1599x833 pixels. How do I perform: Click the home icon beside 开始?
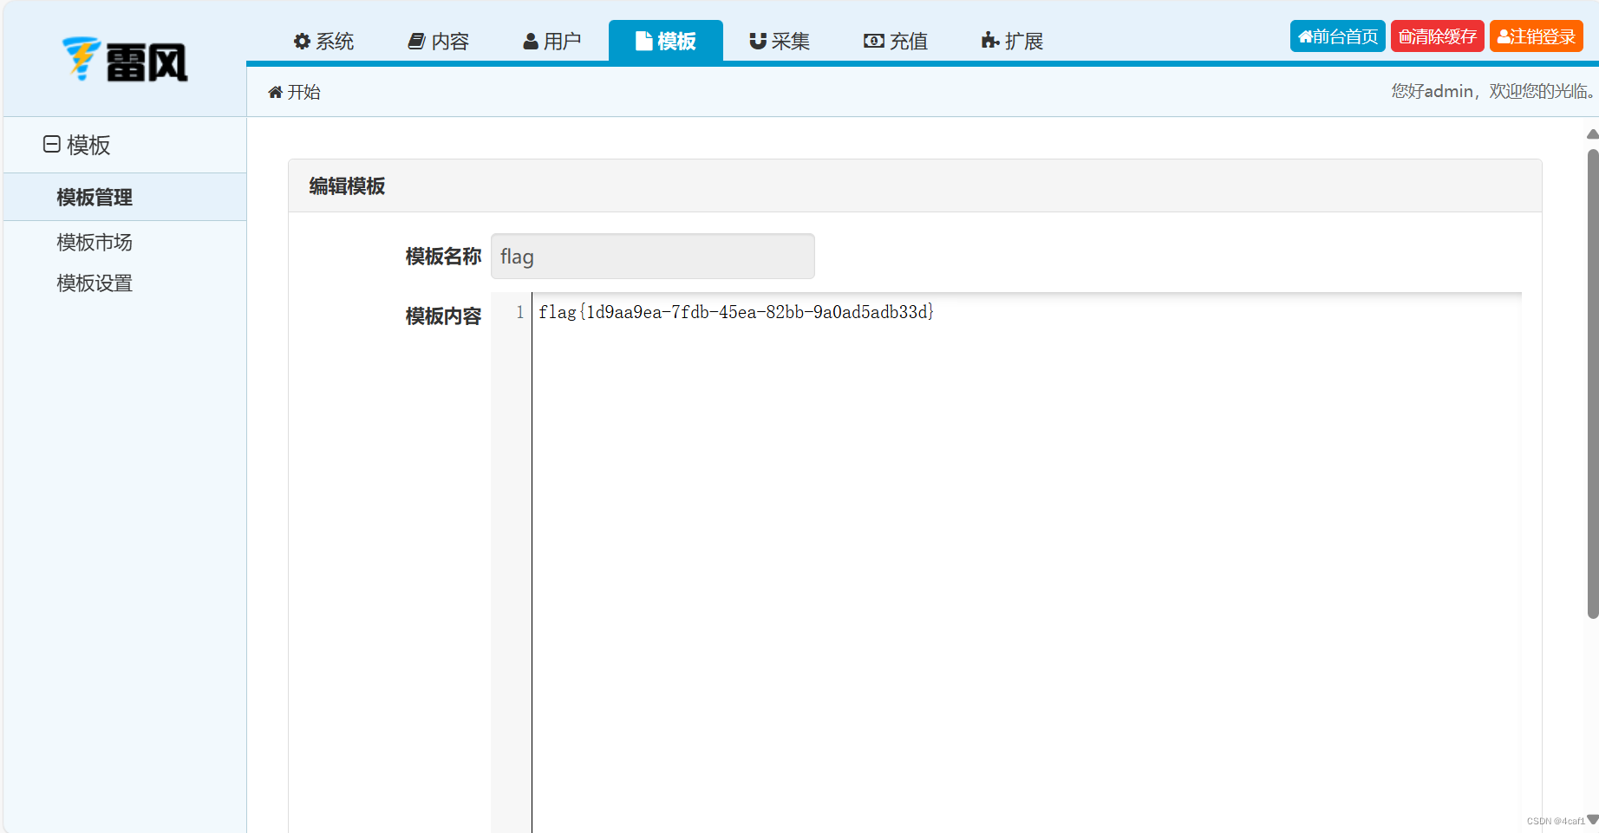(275, 92)
